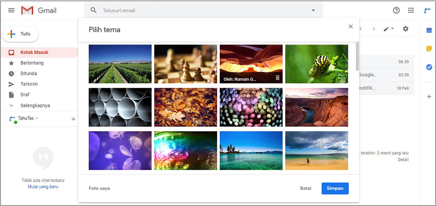Open Gmail settings gear icon
The height and width of the screenshot is (206, 436).
(x=405, y=29)
